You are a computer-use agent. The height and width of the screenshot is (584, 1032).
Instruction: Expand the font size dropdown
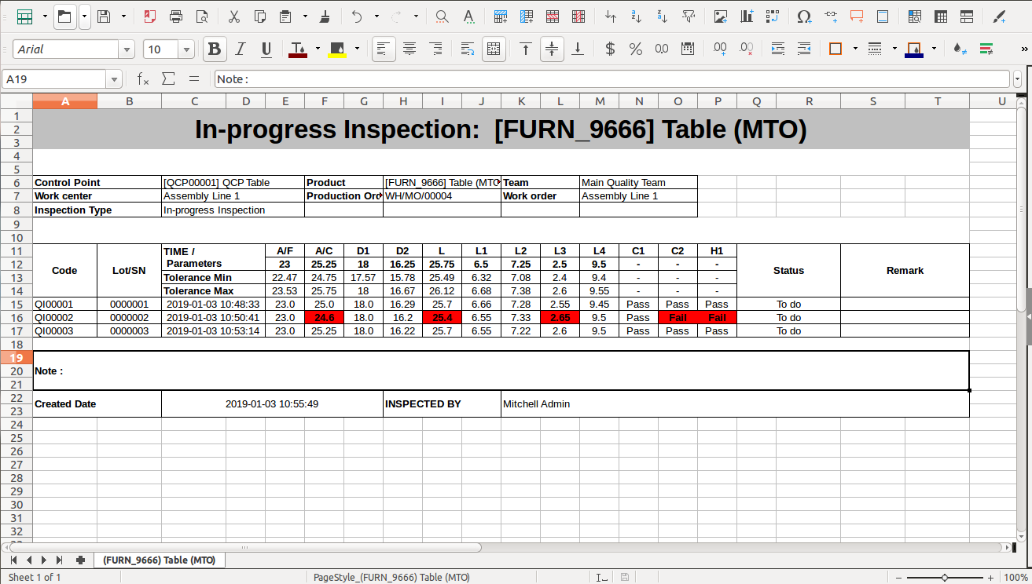(186, 49)
